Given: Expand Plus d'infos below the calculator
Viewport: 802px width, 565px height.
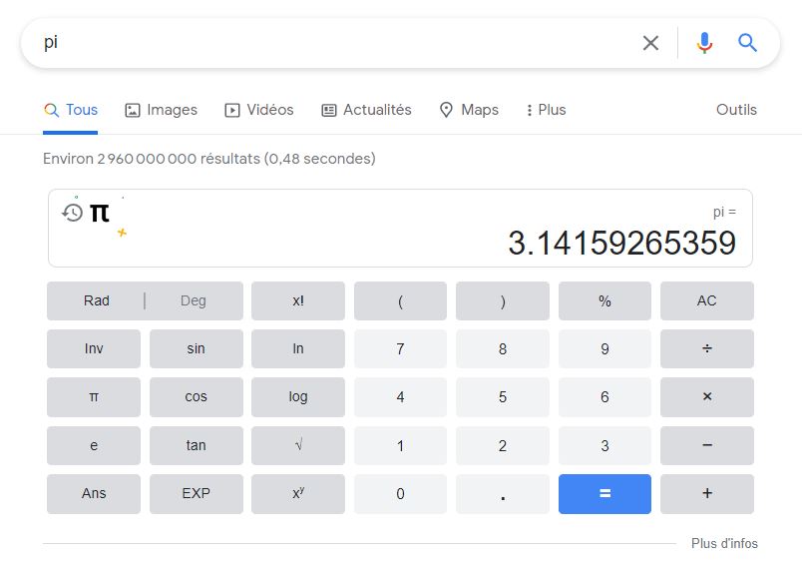Looking at the screenshot, I should pos(724,543).
